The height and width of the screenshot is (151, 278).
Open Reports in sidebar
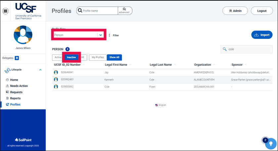click(15, 98)
